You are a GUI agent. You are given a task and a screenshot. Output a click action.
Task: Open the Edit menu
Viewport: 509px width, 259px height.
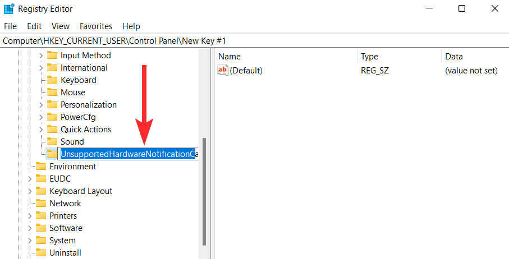34,26
